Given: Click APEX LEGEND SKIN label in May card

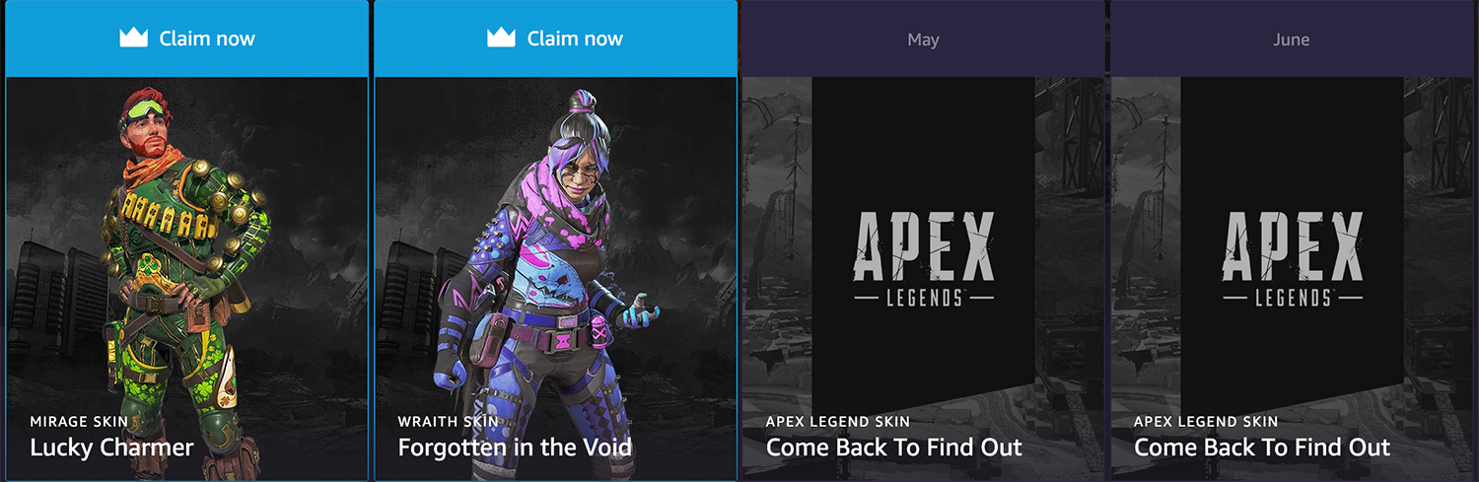Looking at the screenshot, I should (838, 422).
